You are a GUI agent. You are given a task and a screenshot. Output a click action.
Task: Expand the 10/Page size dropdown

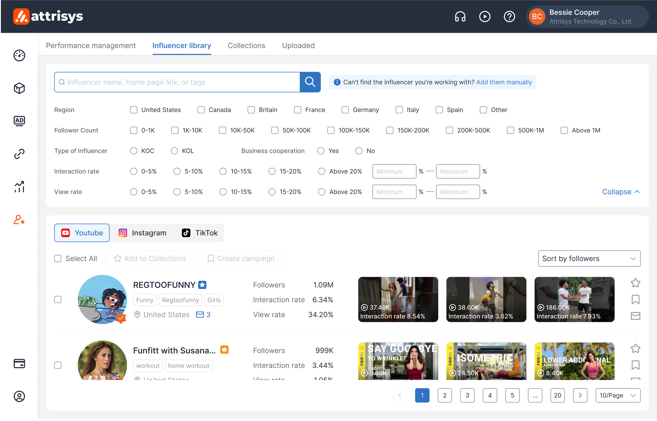[618, 396]
